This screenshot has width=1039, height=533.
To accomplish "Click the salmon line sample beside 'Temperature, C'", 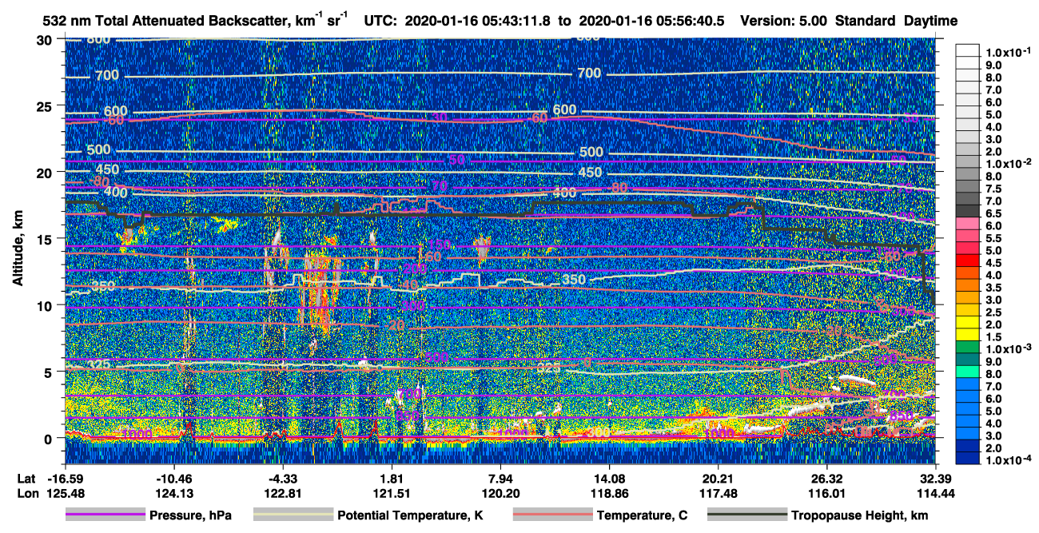I will (x=551, y=515).
